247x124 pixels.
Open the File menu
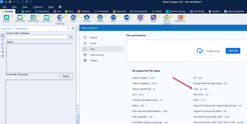5,7
